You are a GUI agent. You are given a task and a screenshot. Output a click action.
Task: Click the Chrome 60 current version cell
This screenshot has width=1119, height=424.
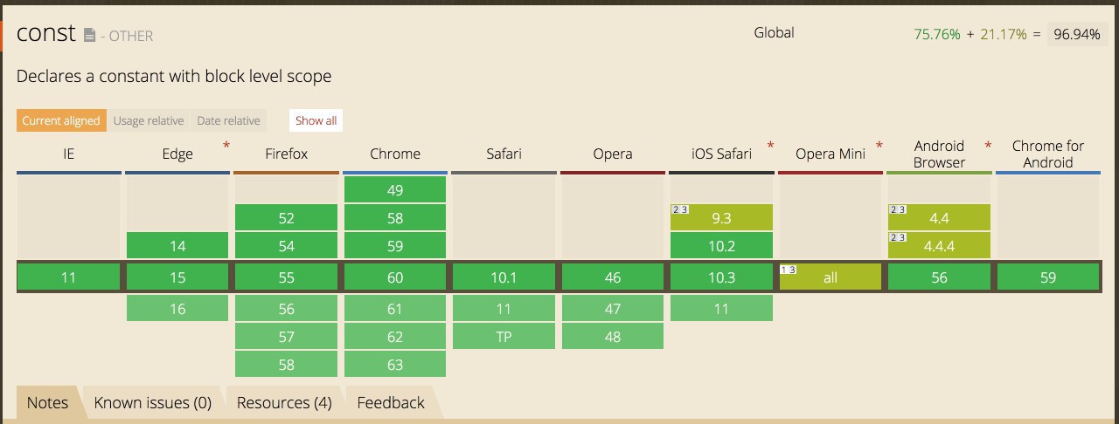[395, 277]
